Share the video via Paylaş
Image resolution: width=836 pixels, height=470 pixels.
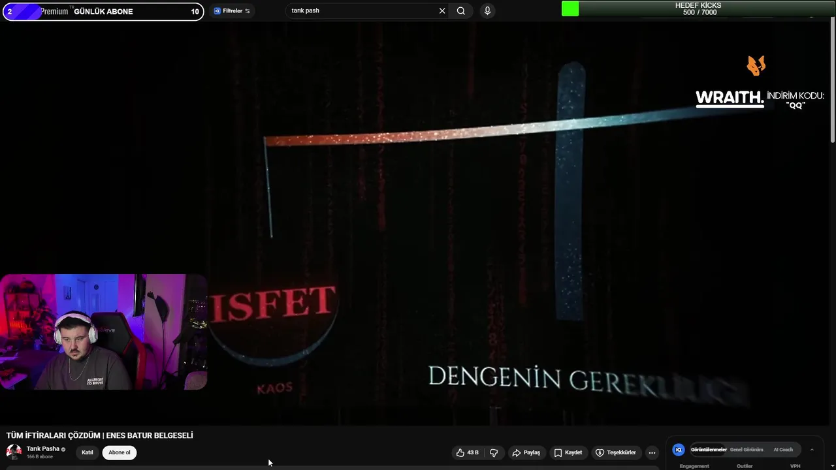pyautogui.click(x=526, y=452)
